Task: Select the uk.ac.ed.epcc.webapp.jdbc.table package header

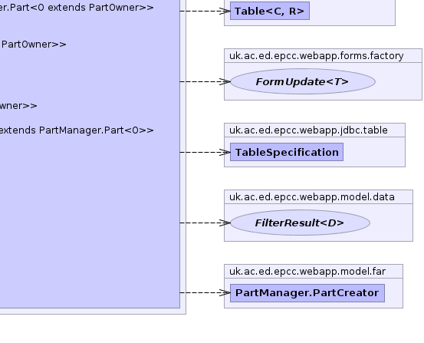Action: [308, 130]
